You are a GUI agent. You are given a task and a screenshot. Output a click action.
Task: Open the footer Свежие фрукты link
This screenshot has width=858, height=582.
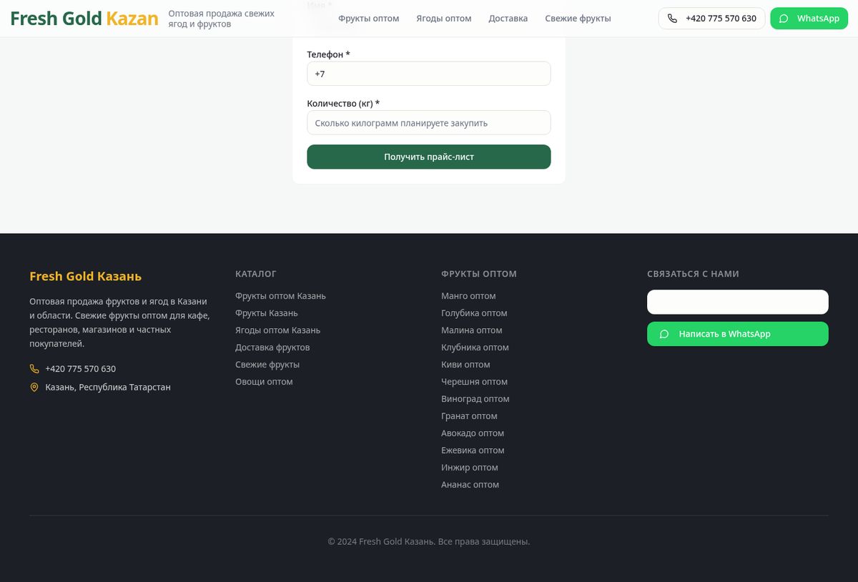[x=267, y=365]
